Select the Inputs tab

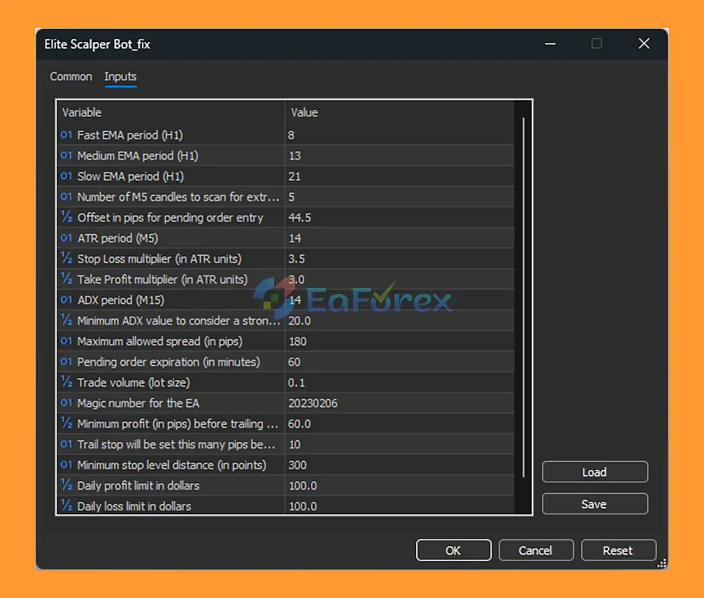coord(120,76)
